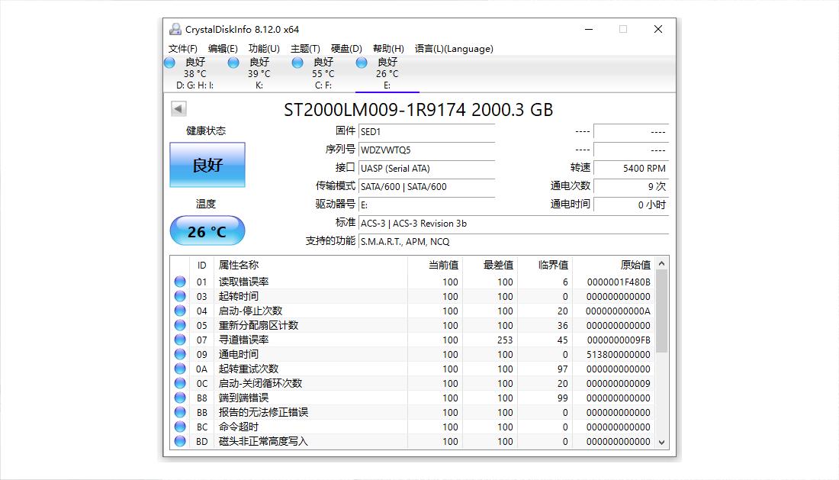The height and width of the screenshot is (480, 839).
Task: Click status indicator for 重新分配扇区计数
Action: tap(180, 325)
